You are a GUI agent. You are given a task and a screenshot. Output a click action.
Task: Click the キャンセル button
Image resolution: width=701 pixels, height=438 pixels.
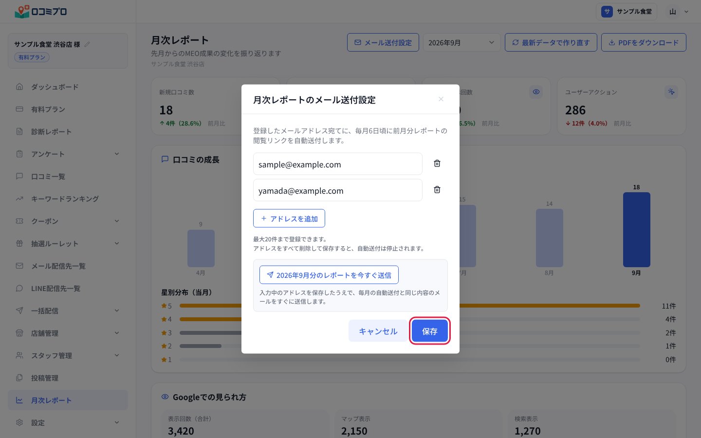[378, 331]
